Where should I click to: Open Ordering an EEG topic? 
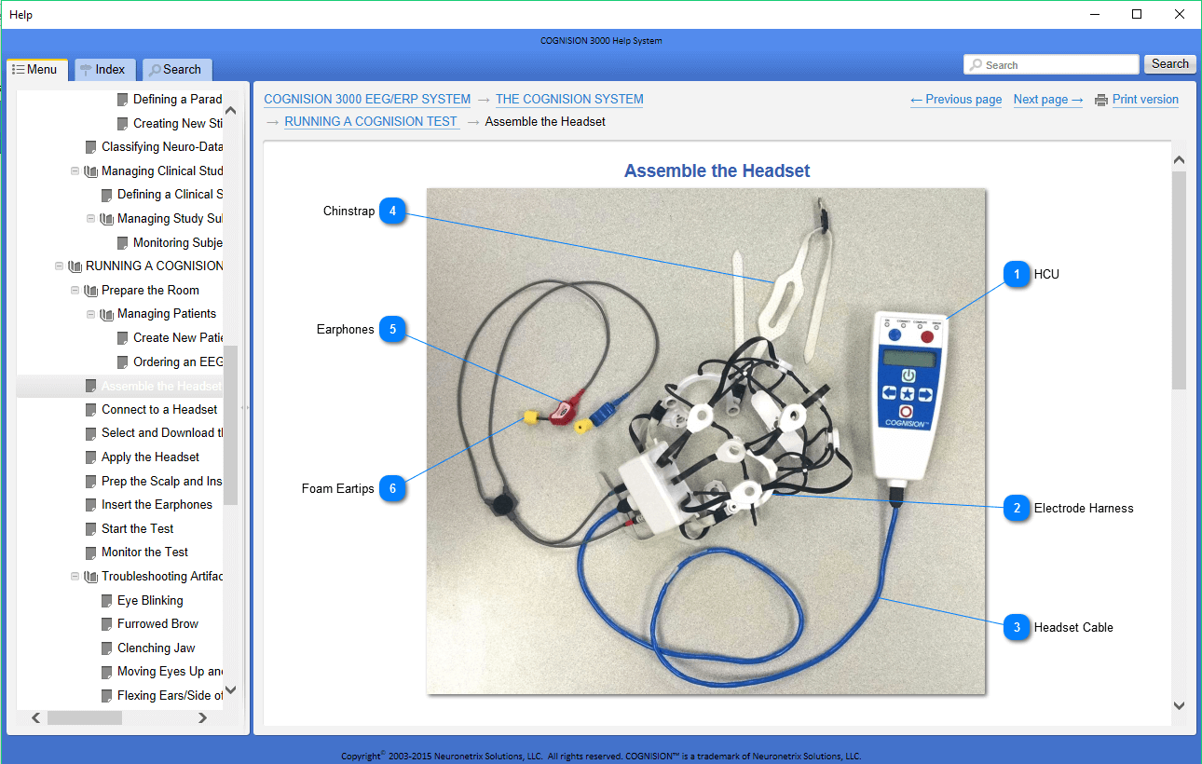point(177,362)
